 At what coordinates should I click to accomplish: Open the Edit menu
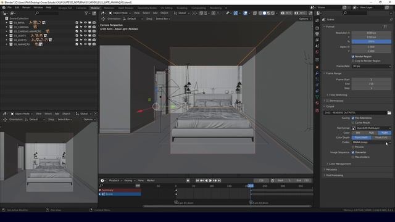(x=17, y=7)
